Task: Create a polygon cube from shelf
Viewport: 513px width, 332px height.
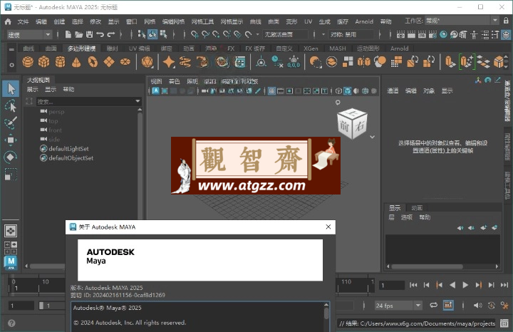Action: (x=44, y=61)
